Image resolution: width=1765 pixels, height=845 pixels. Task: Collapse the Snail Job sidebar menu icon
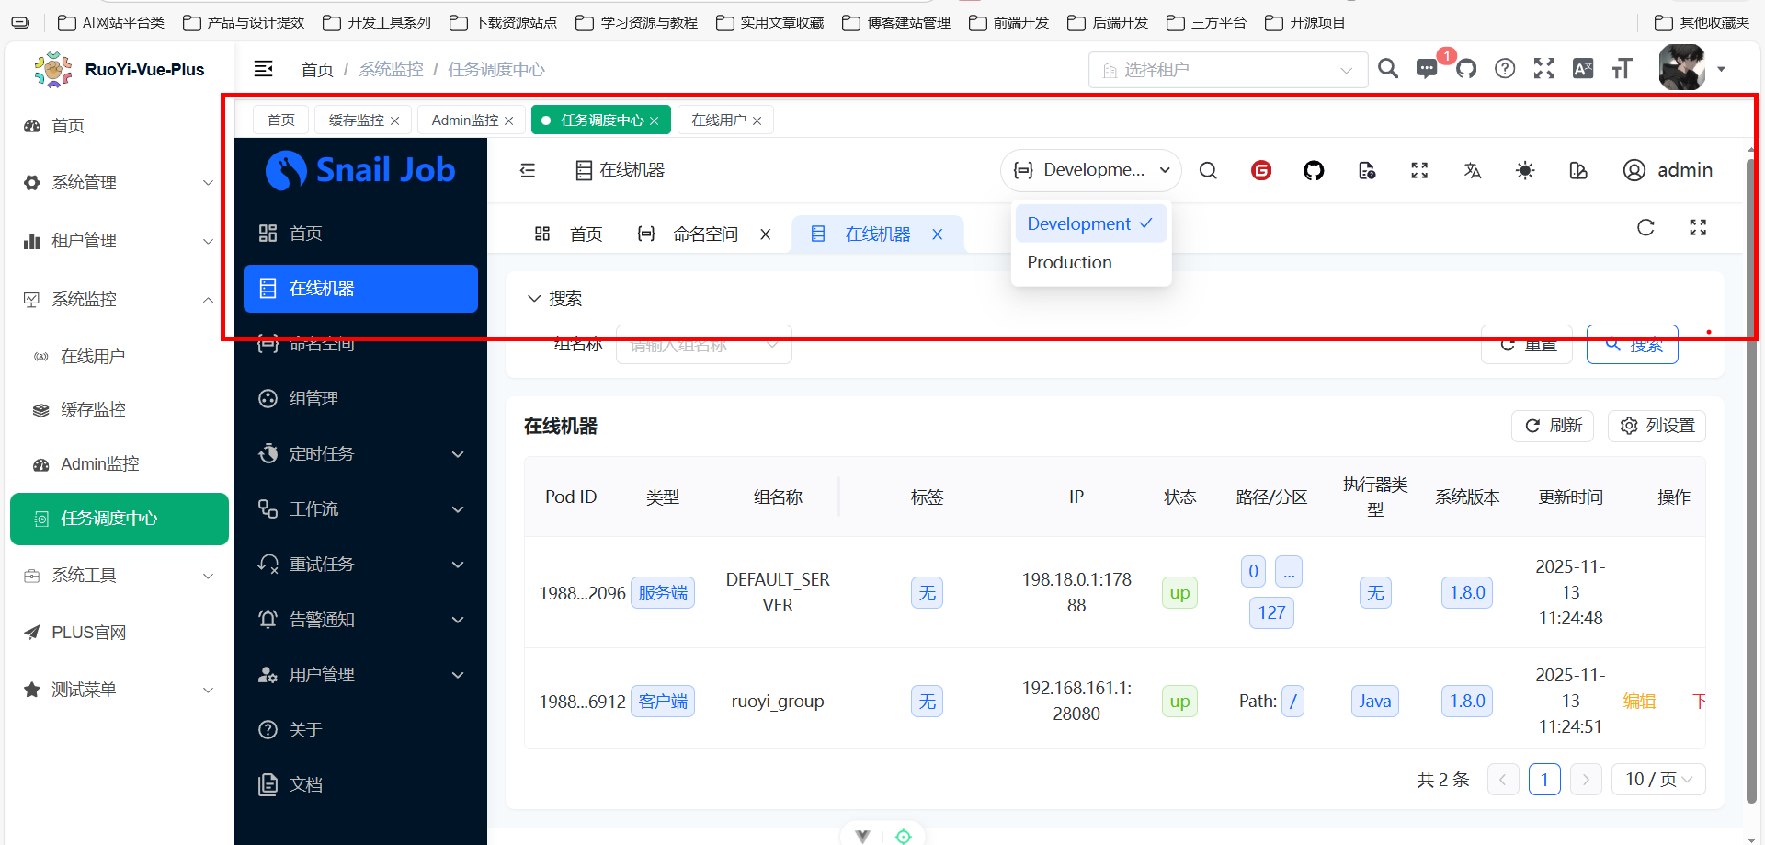[x=528, y=170]
